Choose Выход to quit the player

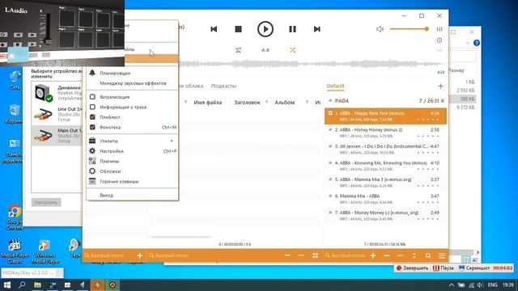(132, 196)
